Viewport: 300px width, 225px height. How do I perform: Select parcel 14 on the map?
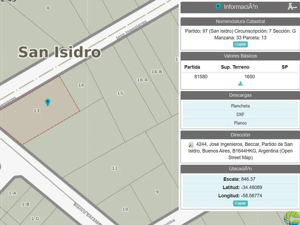click(81, 85)
